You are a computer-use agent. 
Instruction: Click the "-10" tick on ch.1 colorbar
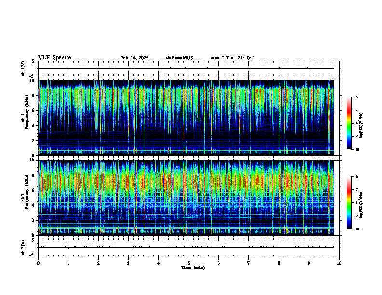point(356,149)
